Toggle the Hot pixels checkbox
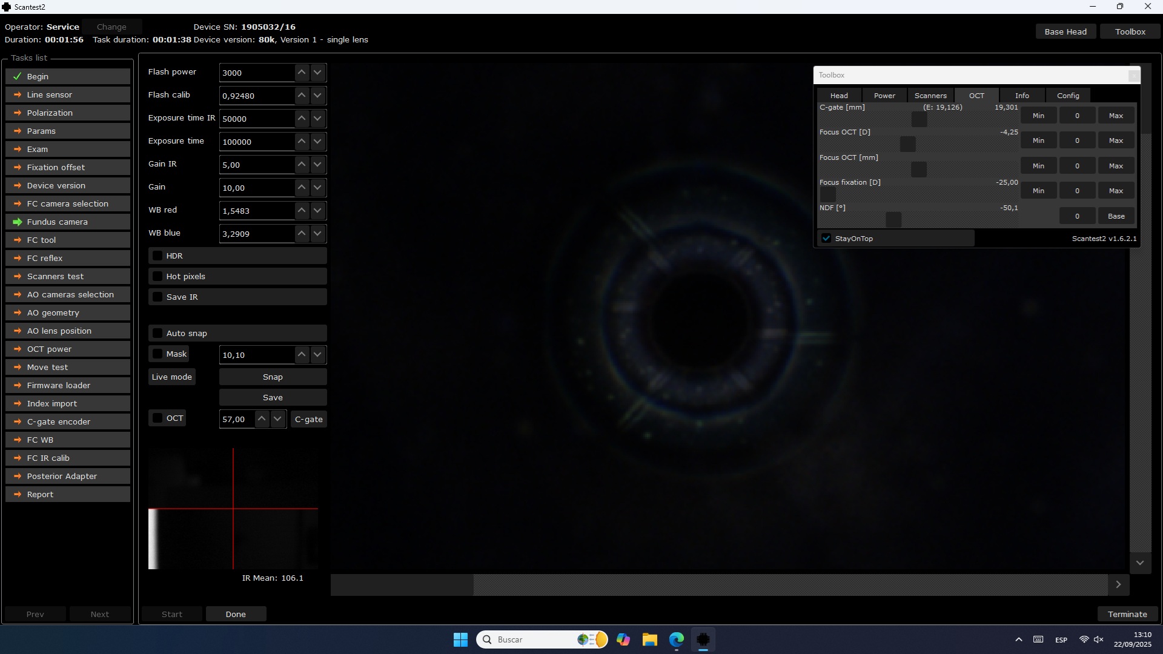 (157, 276)
